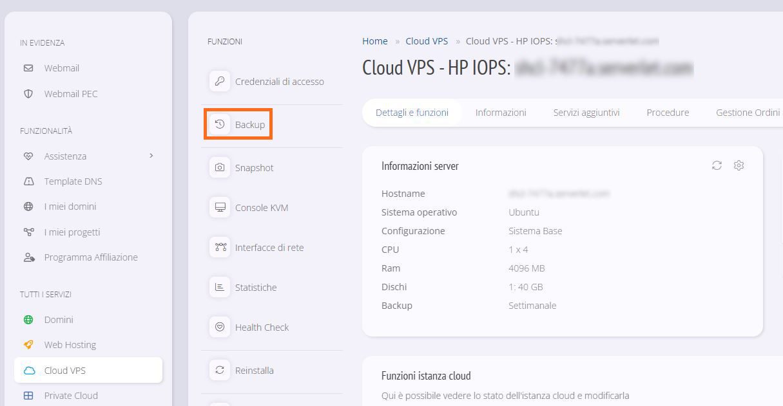
Task: Go to Home breadcrumb link
Action: (x=375, y=41)
